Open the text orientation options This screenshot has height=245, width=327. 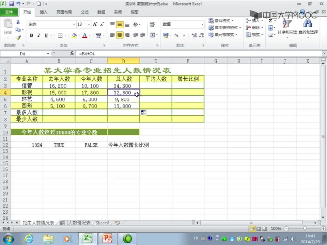[136, 24]
